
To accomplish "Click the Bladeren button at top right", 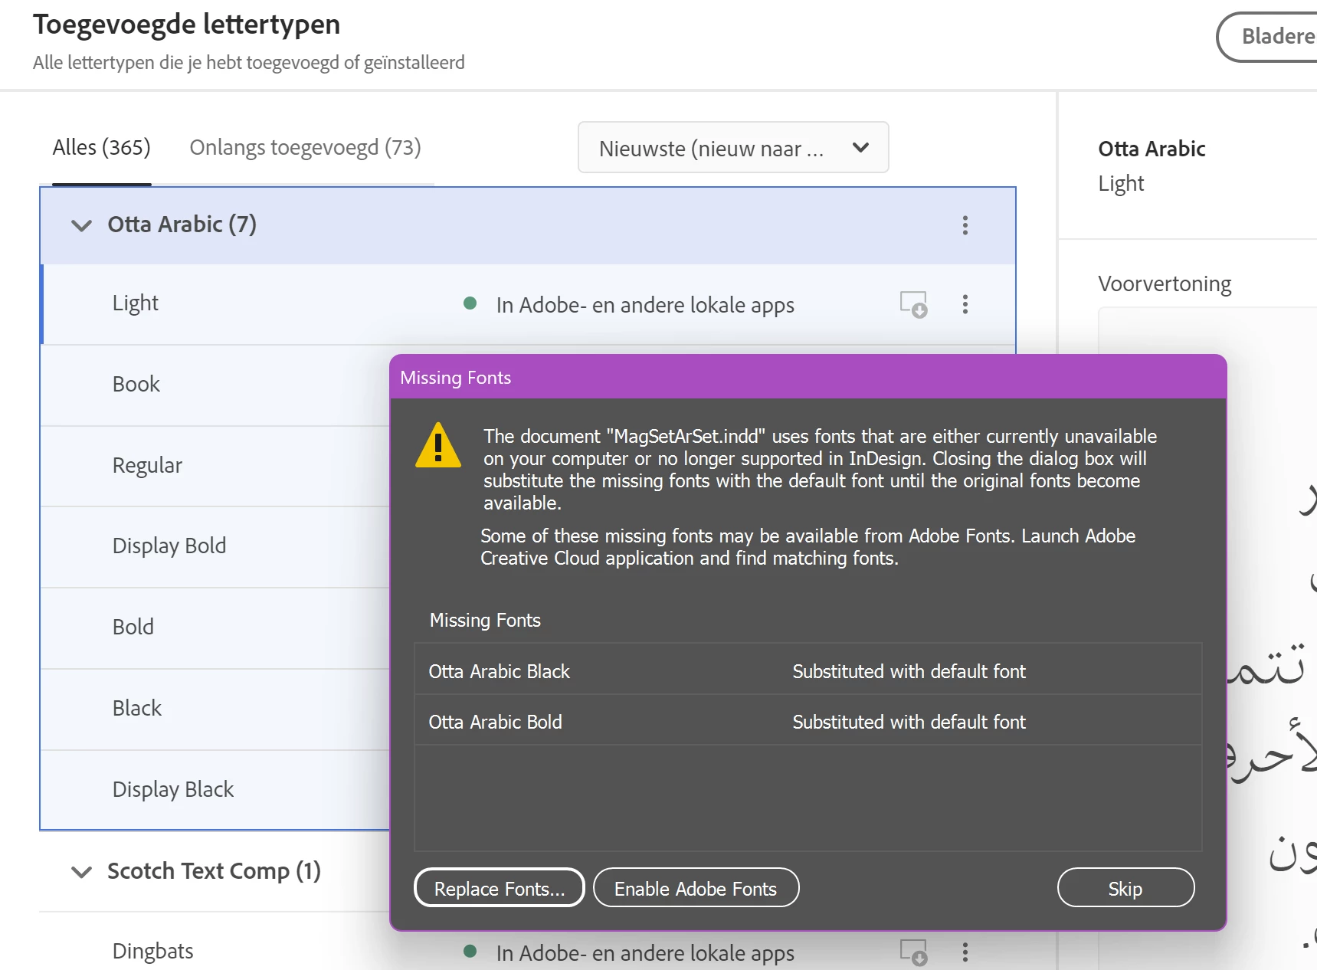I will [1269, 36].
